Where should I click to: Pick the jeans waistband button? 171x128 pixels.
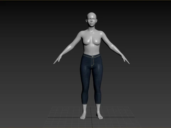tap(93, 57)
